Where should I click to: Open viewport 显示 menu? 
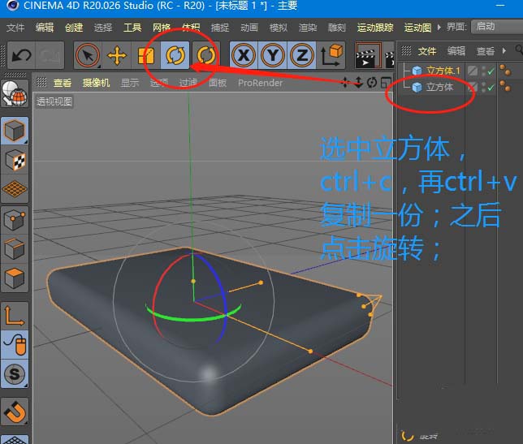point(130,83)
